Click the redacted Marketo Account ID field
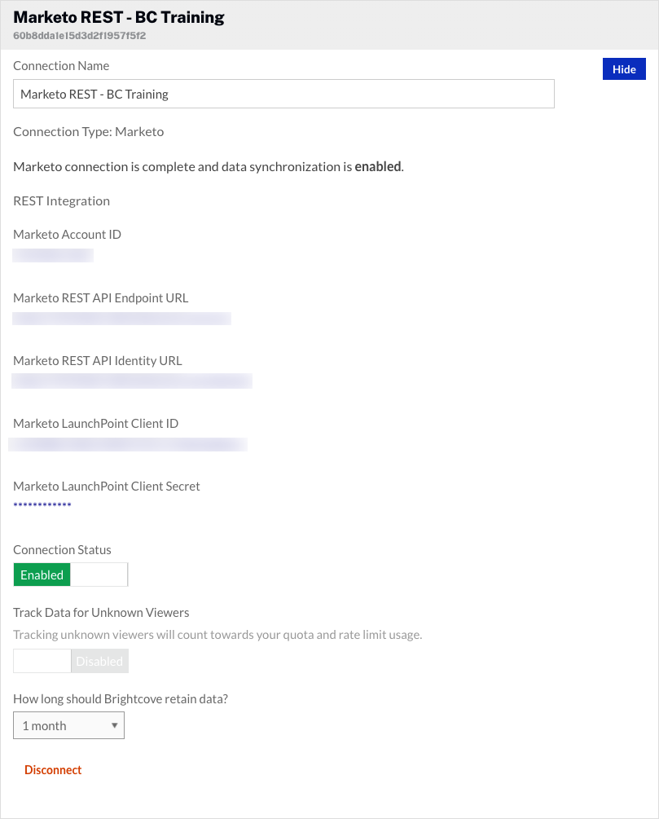 pyautogui.click(x=52, y=254)
